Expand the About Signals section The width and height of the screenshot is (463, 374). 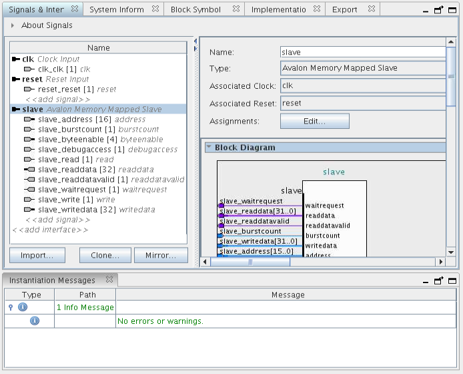click(13, 25)
